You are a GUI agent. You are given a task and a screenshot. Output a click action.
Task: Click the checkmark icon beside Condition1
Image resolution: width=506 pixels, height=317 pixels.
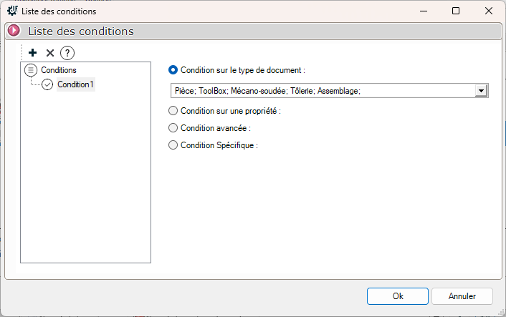[x=48, y=84]
